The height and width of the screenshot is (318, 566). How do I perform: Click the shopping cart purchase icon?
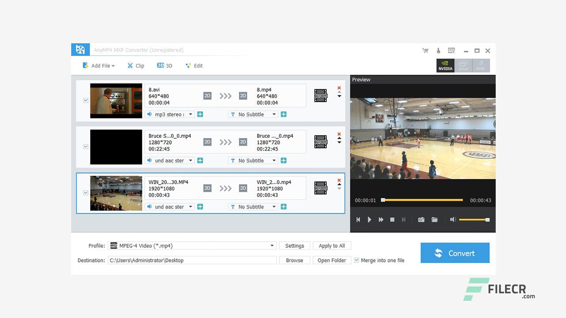[425, 50]
